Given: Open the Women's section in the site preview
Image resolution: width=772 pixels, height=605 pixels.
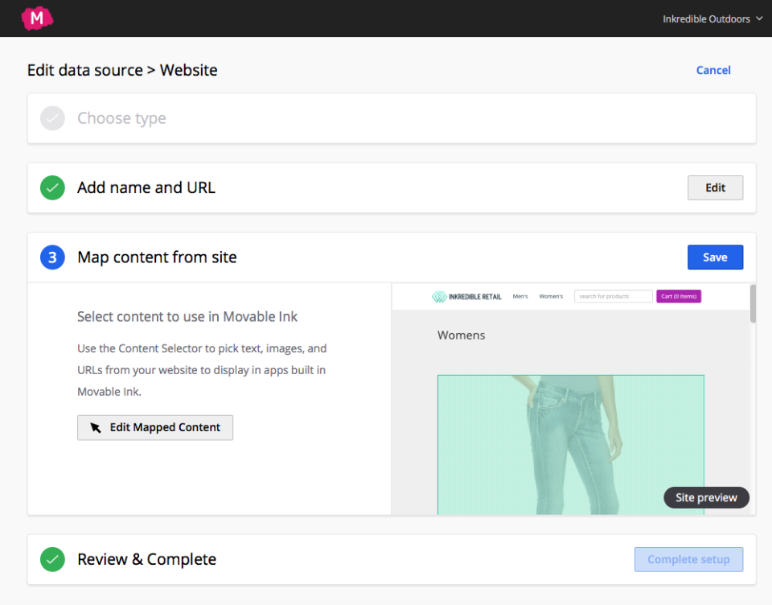Looking at the screenshot, I should coord(551,296).
